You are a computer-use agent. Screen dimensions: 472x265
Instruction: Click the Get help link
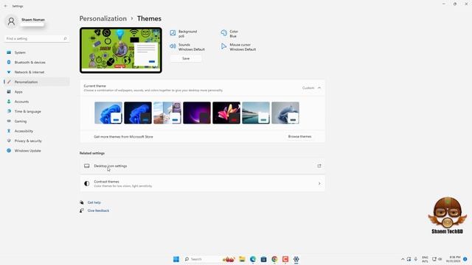pyautogui.click(x=94, y=202)
